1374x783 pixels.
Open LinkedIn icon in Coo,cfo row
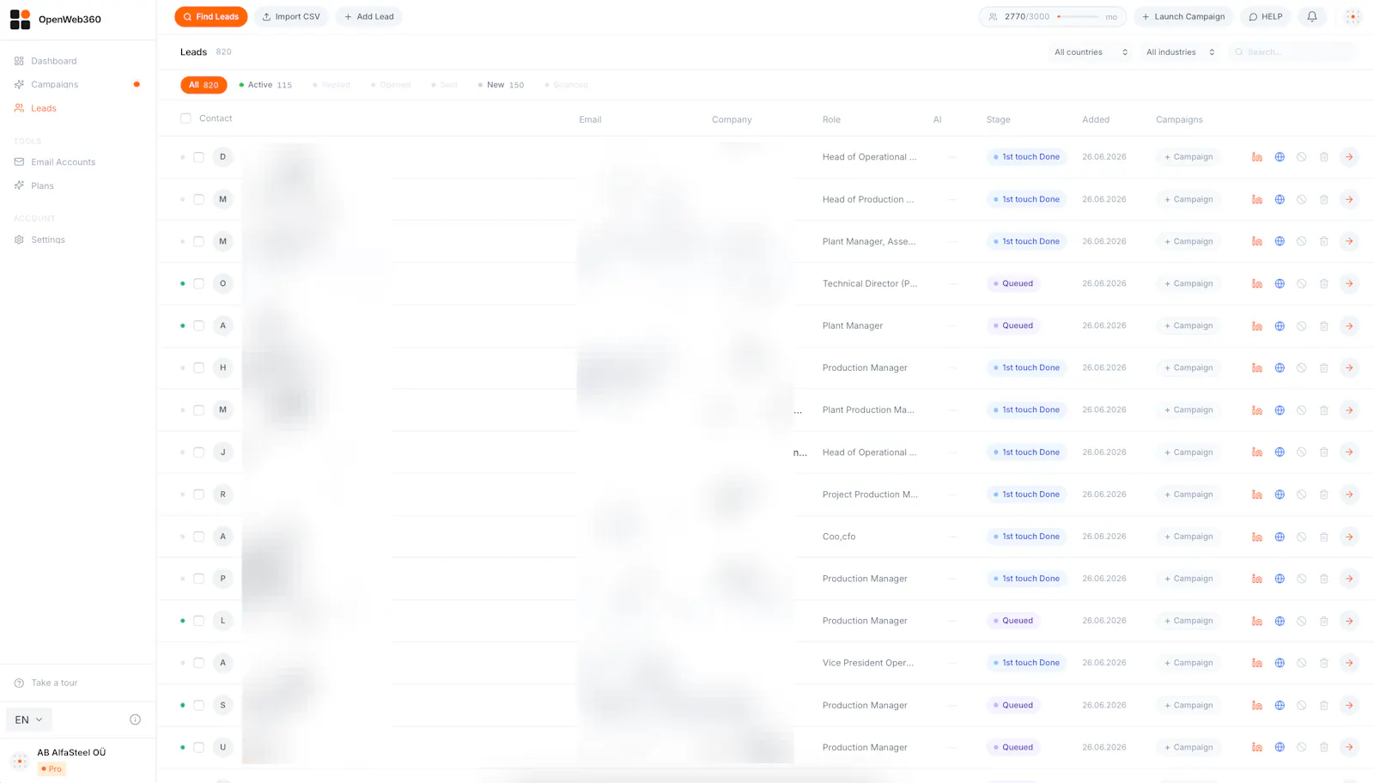tap(1256, 537)
